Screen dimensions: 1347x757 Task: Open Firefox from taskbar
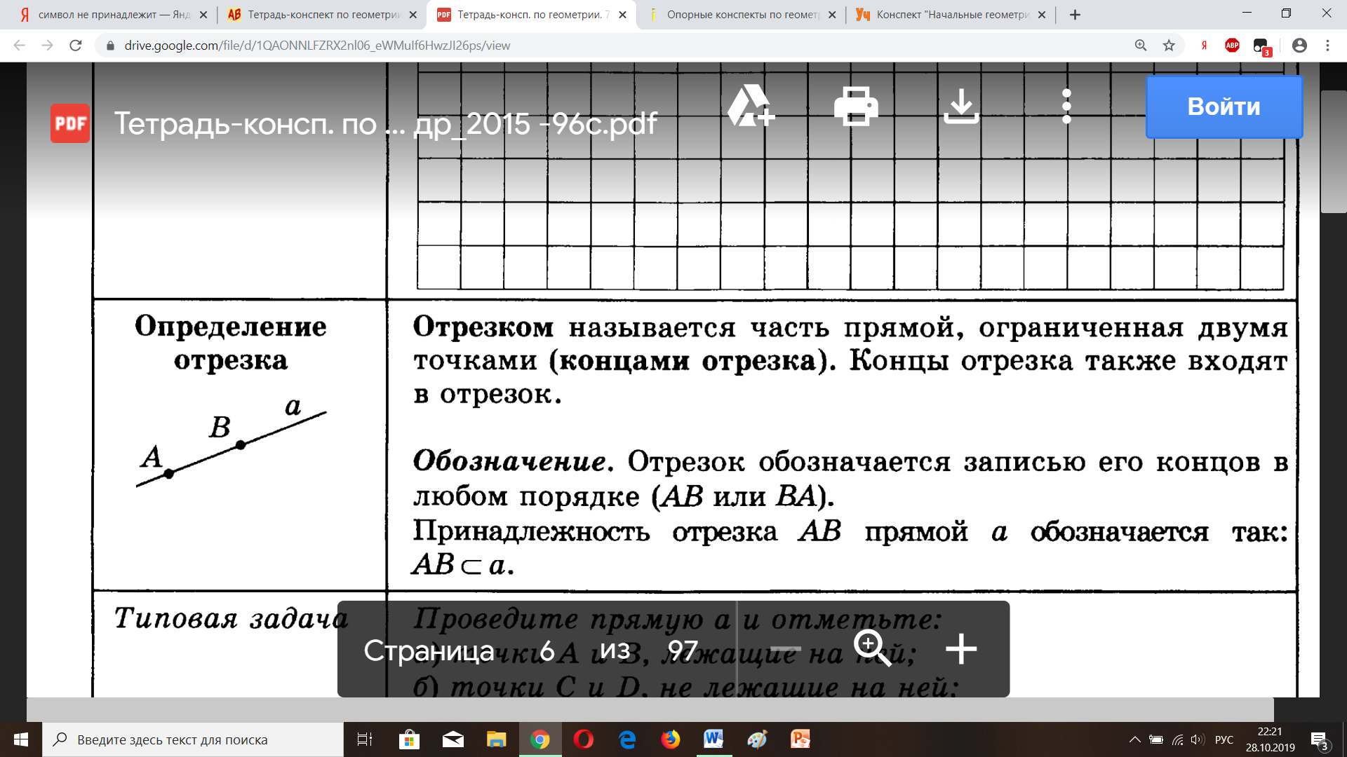[671, 739]
